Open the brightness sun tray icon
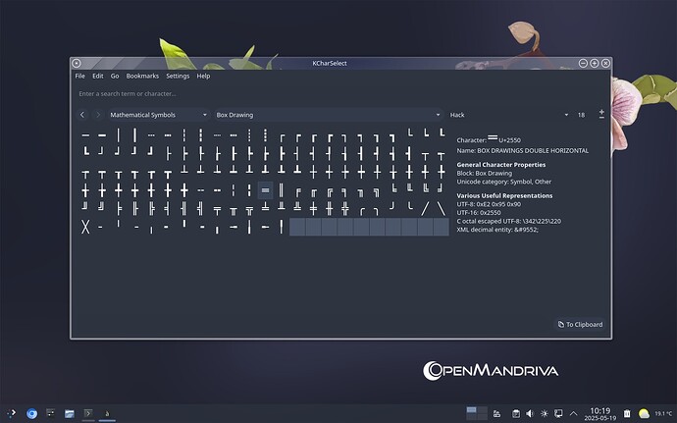677x423 pixels. tap(544, 413)
